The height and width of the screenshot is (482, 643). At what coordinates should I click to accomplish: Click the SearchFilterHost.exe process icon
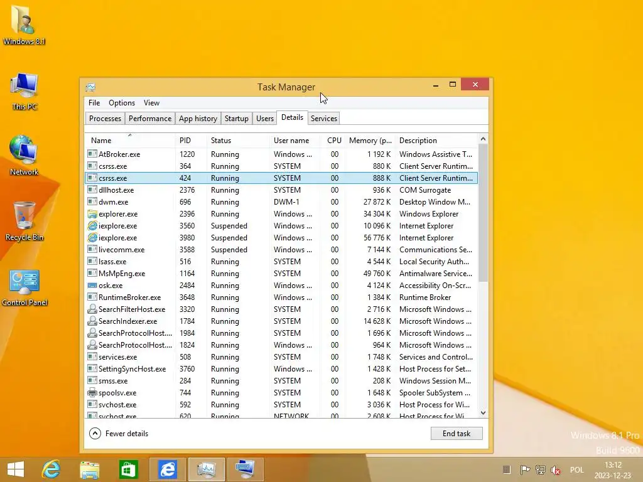[92, 309]
